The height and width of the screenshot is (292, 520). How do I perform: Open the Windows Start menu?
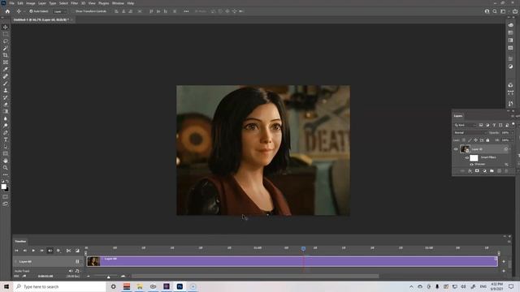click(6, 286)
